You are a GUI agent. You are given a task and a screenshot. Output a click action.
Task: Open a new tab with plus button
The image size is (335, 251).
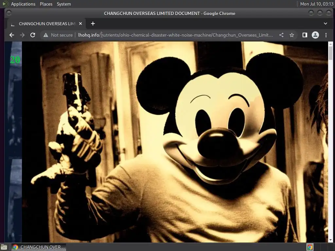(93, 24)
